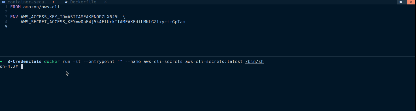
Task: Open the Dockerfile tab
Action: tap(83, 2)
